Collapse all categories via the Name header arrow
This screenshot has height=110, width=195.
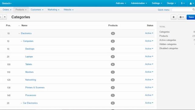(x=19, y=26)
